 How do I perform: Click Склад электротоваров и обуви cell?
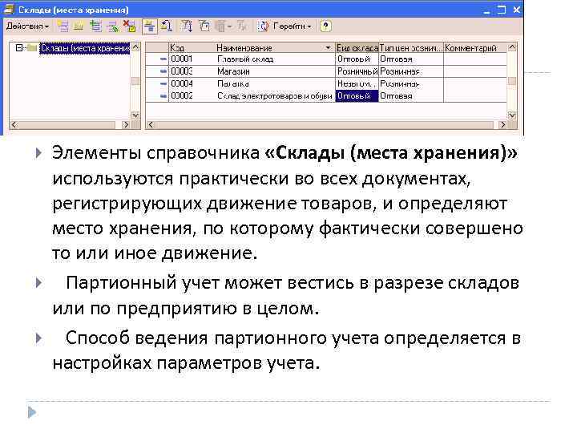coord(275,95)
